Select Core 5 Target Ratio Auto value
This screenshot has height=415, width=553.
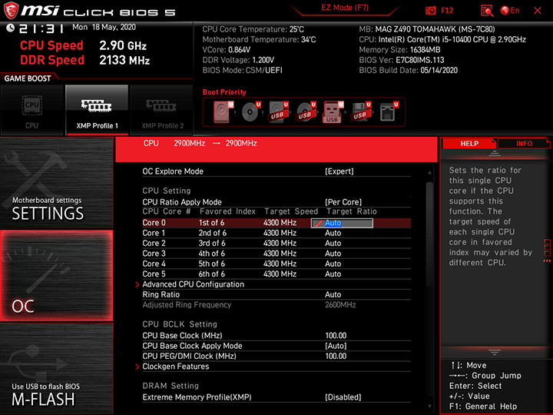333,274
